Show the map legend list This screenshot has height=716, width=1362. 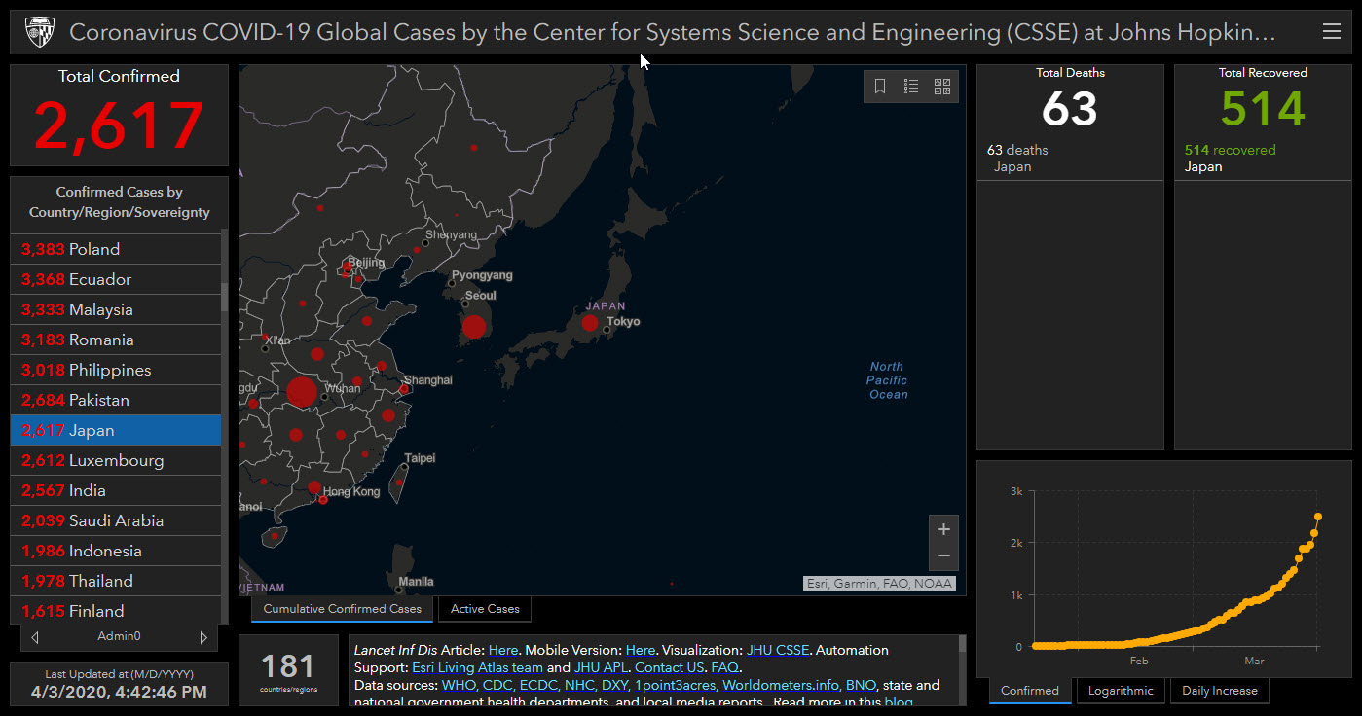(x=911, y=87)
